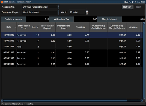
Task: Select the row dated 01/04/2018
Action: coord(72,64)
